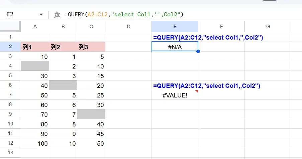Click cell C11 containing 45
The height and width of the screenshot is (159, 302).
(x=91, y=133)
